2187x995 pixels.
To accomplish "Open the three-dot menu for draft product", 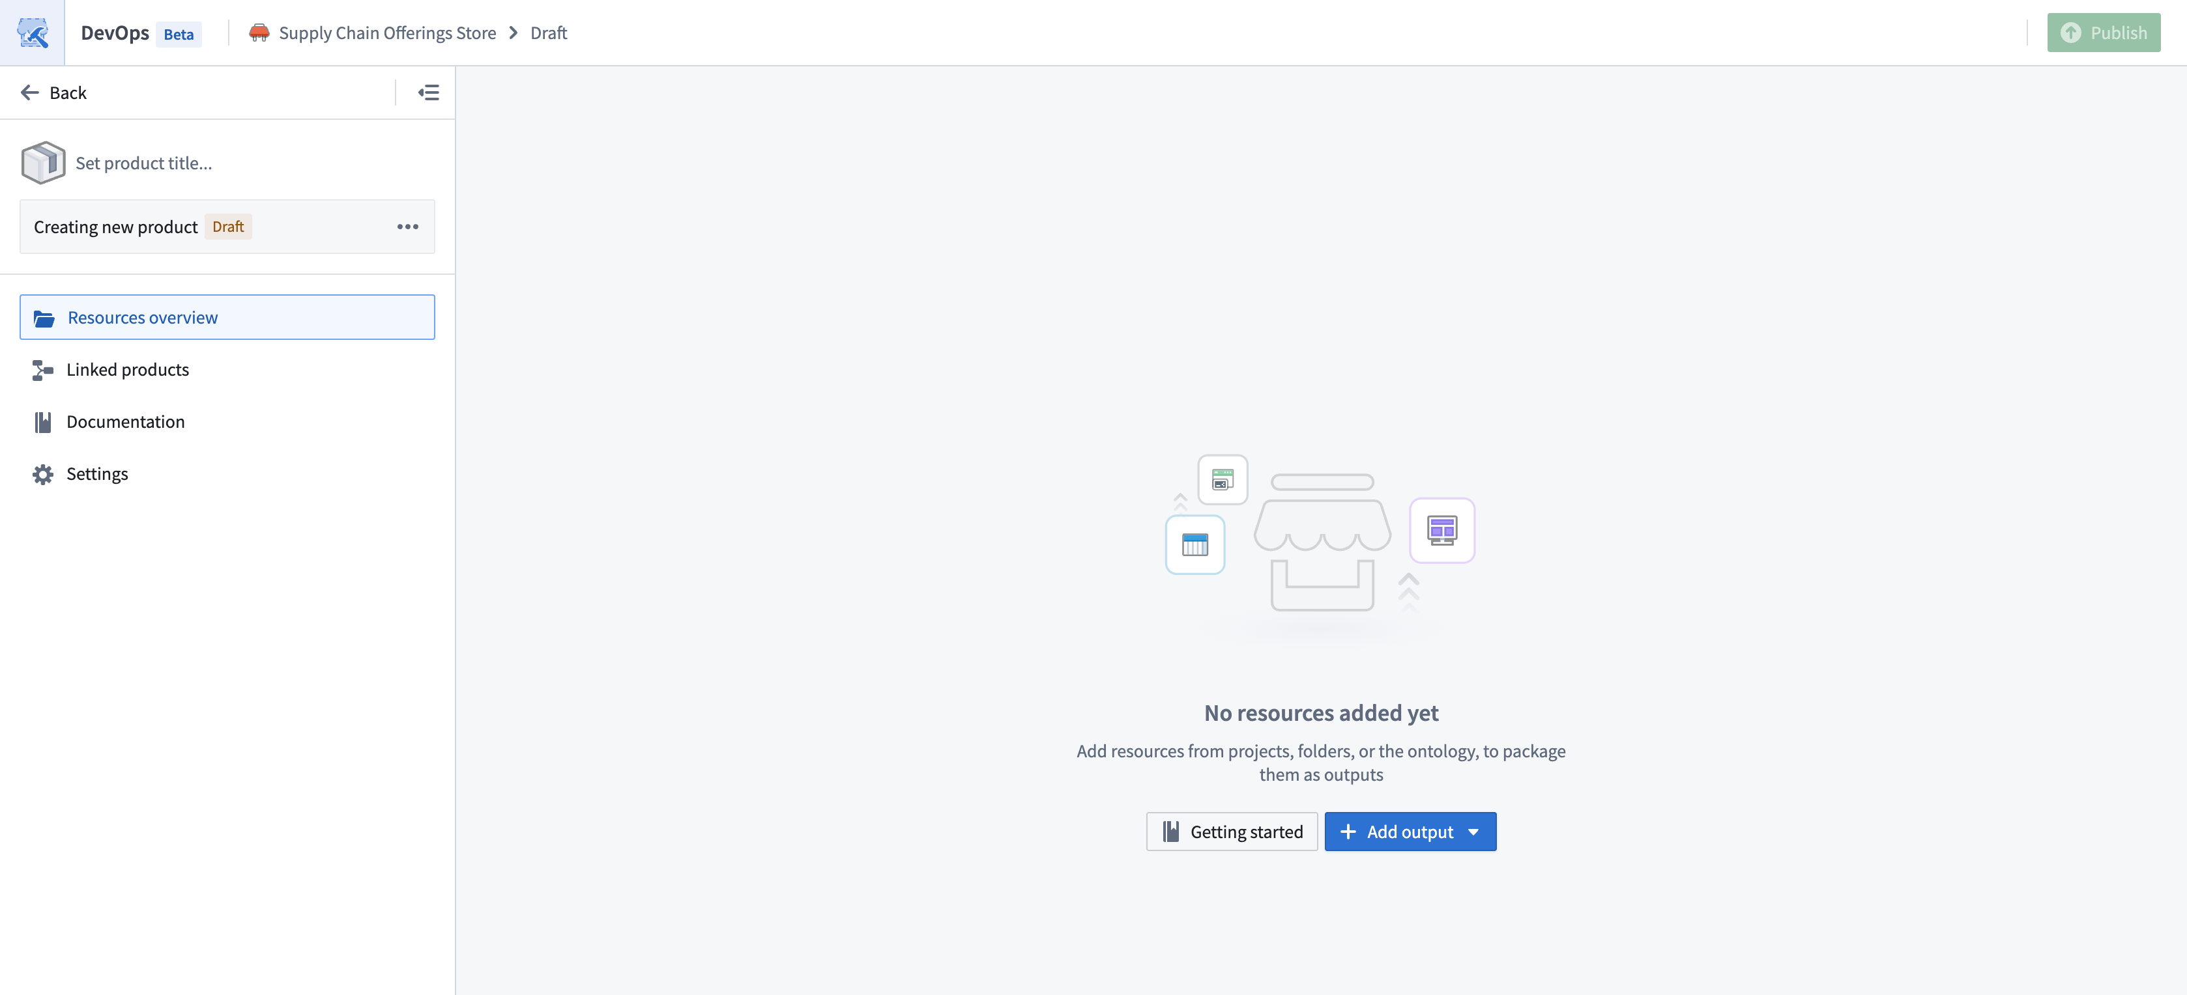I will click(407, 227).
